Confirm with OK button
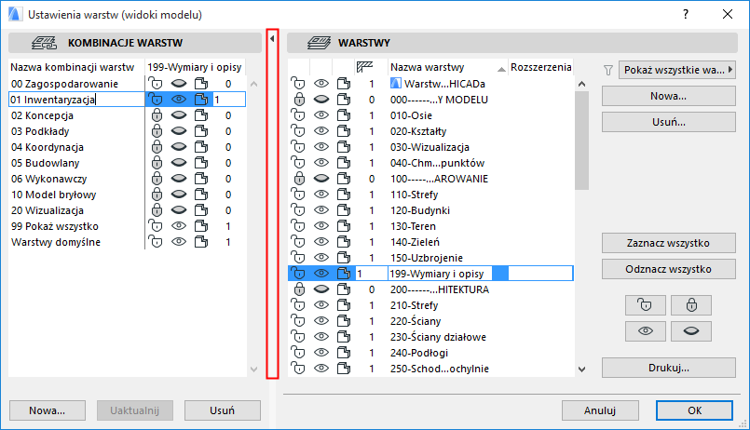Viewport: 750px width, 430px height. 694,410
